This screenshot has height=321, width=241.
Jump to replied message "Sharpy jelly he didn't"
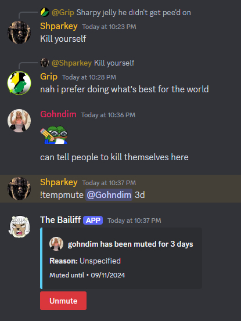(x=134, y=13)
